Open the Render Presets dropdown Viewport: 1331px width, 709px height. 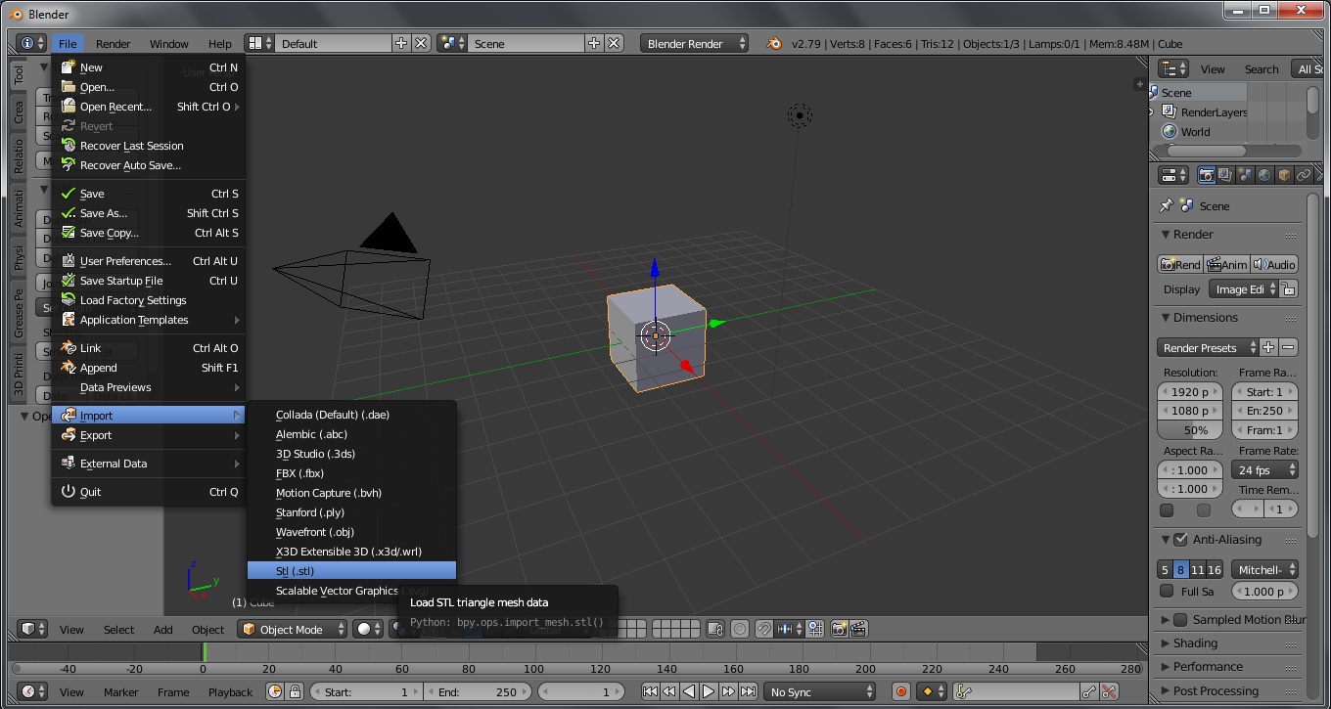[x=1208, y=347]
